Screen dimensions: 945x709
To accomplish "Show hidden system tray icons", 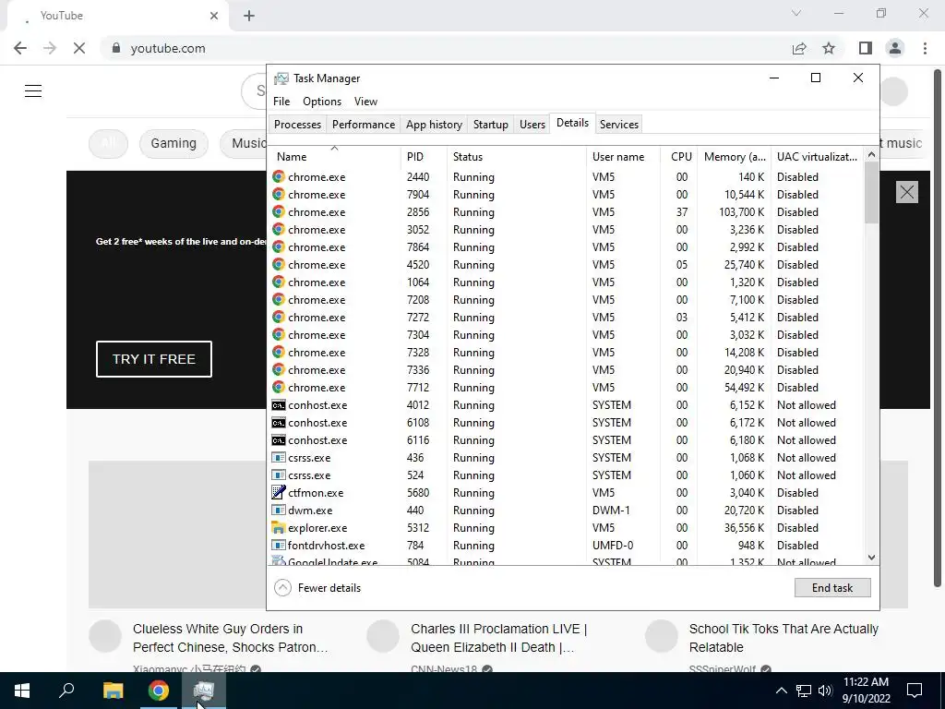I will (x=781, y=691).
